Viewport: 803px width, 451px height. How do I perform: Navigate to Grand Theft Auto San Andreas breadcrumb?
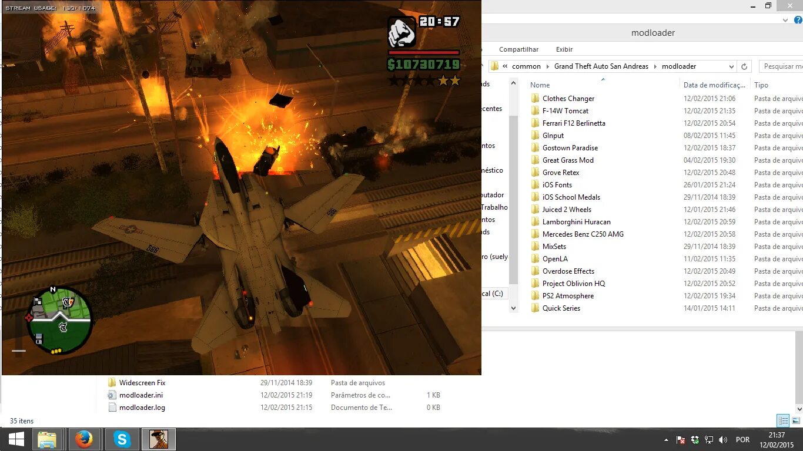click(601, 66)
